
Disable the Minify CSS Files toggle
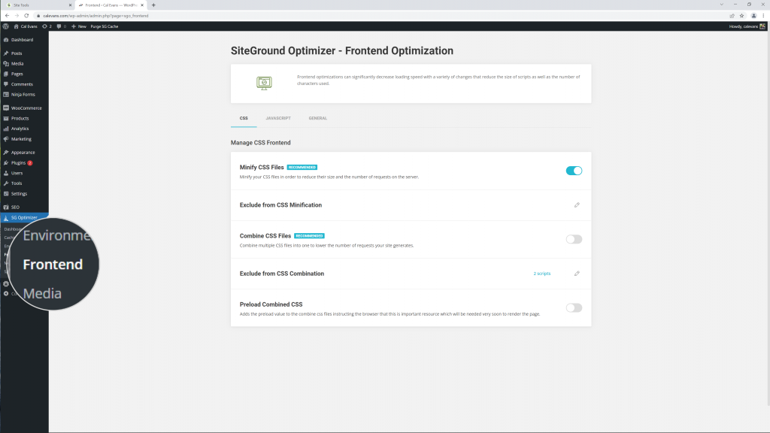574,171
